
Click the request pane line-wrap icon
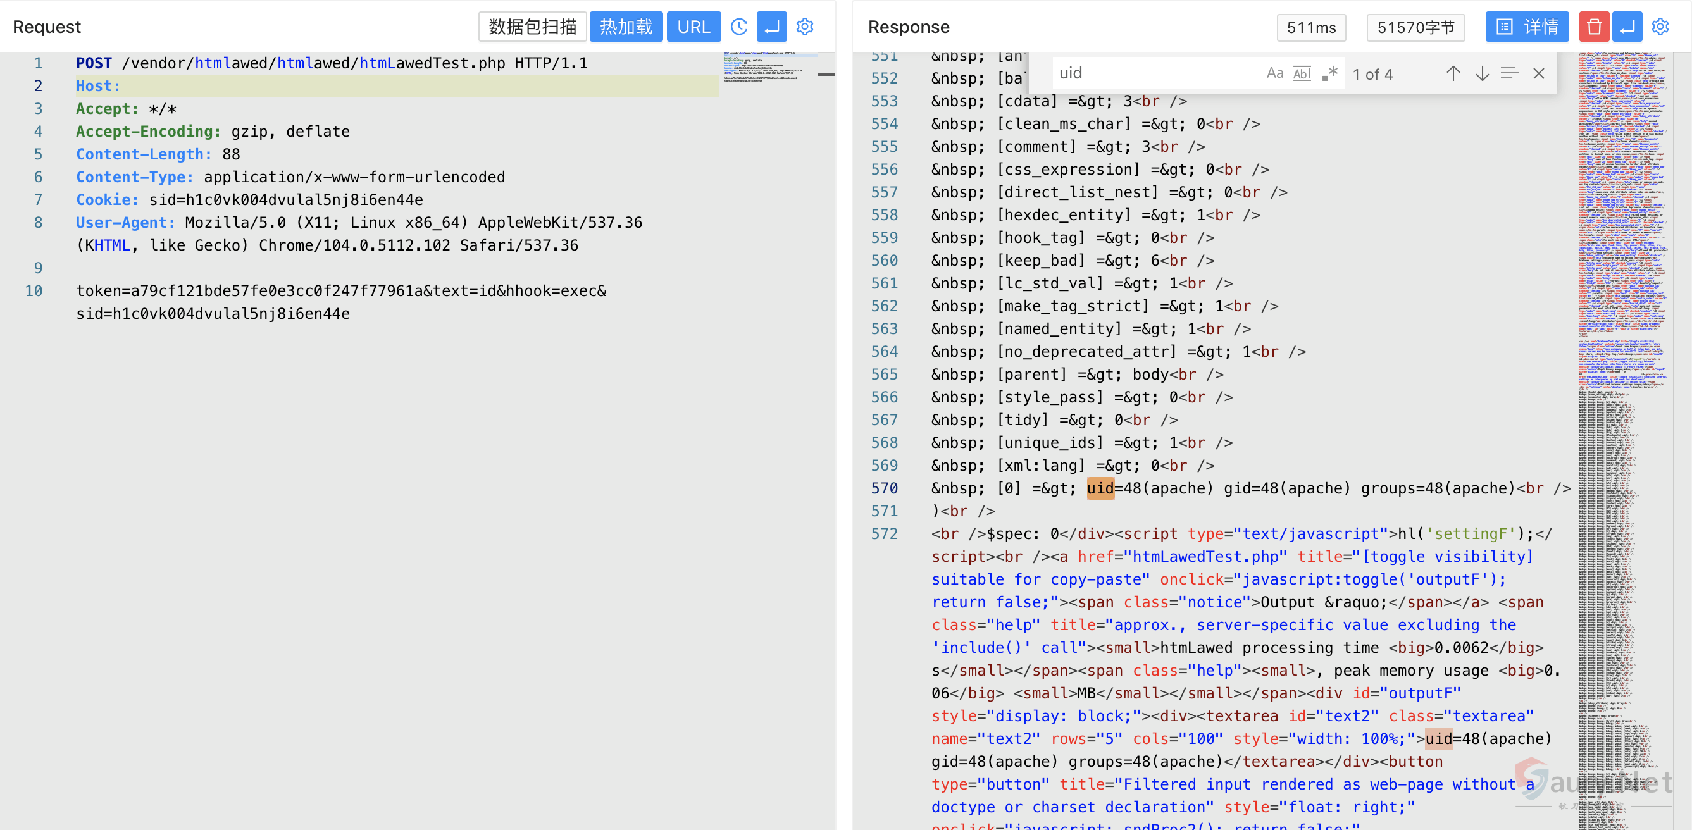click(x=772, y=27)
